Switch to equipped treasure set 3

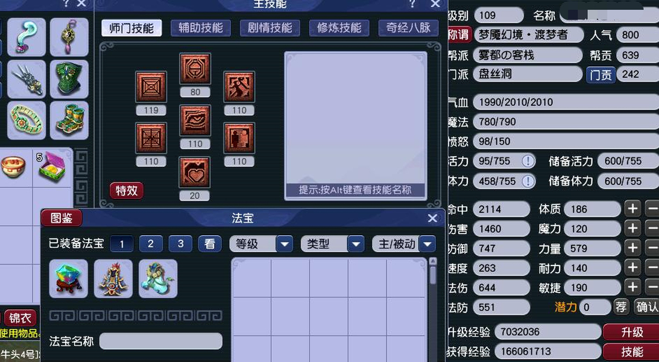coord(180,244)
